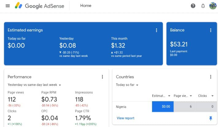Open Estimated earnings card options menu
Image resolution: width=218 pixels, height=127 pixels.
pyautogui.click(x=157, y=30)
